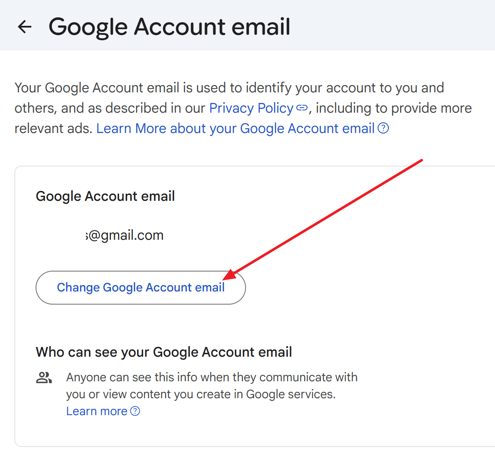Click the question mark icon after Learn More about your Google Account email
Image resolution: width=495 pixels, height=466 pixels.
(x=383, y=128)
